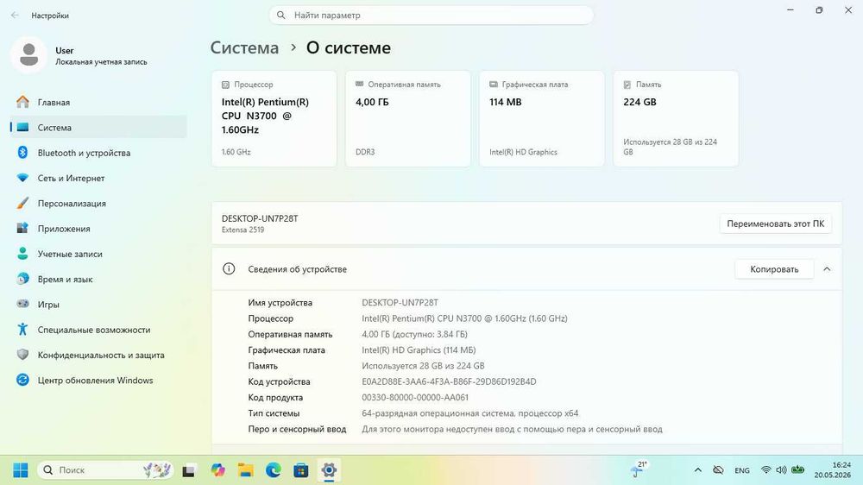Screen dimensions: 863x485
Task: Click the info icon beside Сведения об устройстве
Action: pos(229,268)
